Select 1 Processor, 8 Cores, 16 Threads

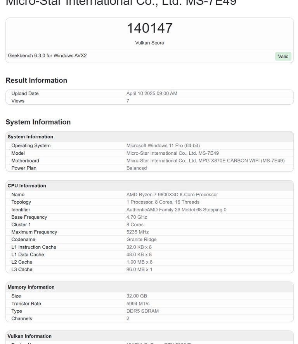pos(163,202)
